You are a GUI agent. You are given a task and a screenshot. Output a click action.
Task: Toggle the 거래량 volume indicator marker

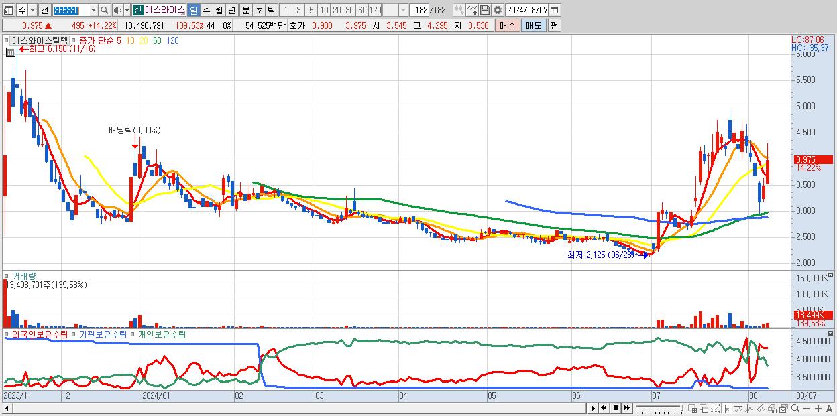pos(8,275)
